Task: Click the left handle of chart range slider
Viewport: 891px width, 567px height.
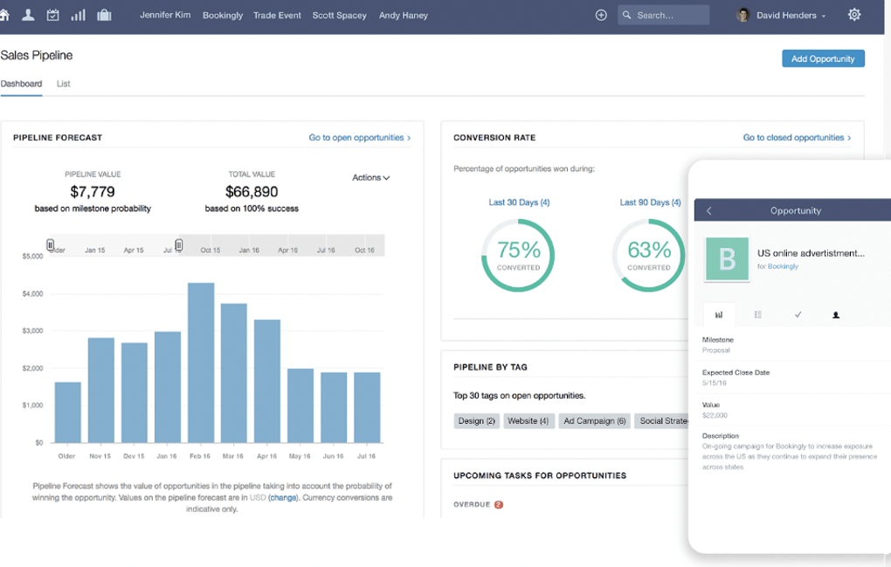Action: (x=51, y=245)
